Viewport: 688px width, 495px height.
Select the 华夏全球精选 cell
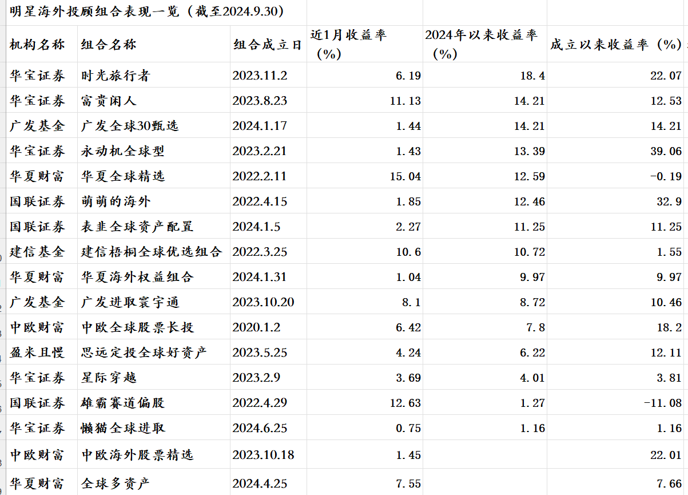[154, 176]
